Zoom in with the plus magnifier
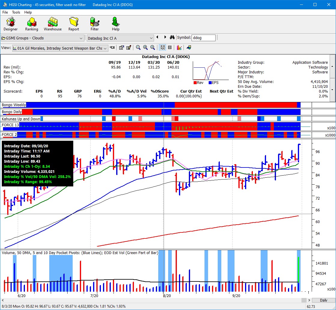The height and width of the screenshot is (310, 336). coord(146,48)
